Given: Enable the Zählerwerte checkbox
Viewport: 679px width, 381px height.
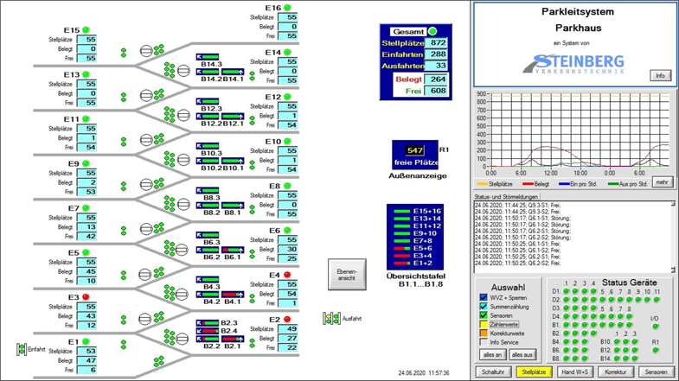Looking at the screenshot, I should pyautogui.click(x=484, y=324).
